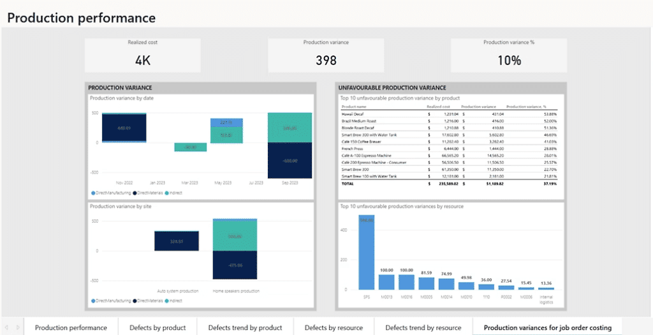Select Café A-100 Espresso Machine row
The width and height of the screenshot is (653, 335).
449,156
